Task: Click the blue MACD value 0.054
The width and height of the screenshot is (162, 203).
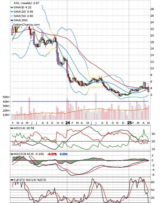Action: 64,154
